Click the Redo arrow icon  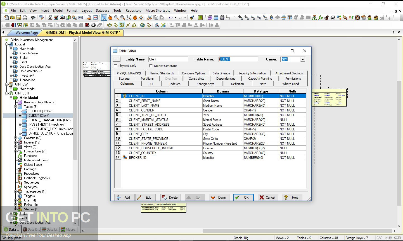[x=181, y=18]
